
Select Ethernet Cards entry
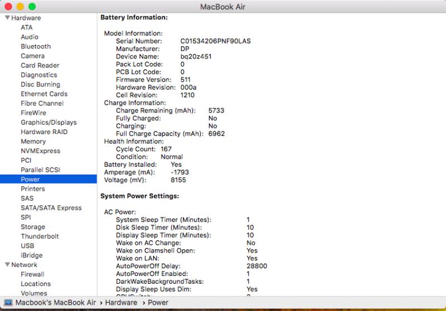click(44, 94)
